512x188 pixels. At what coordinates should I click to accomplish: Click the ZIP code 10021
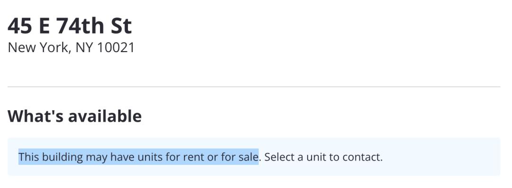(116, 48)
